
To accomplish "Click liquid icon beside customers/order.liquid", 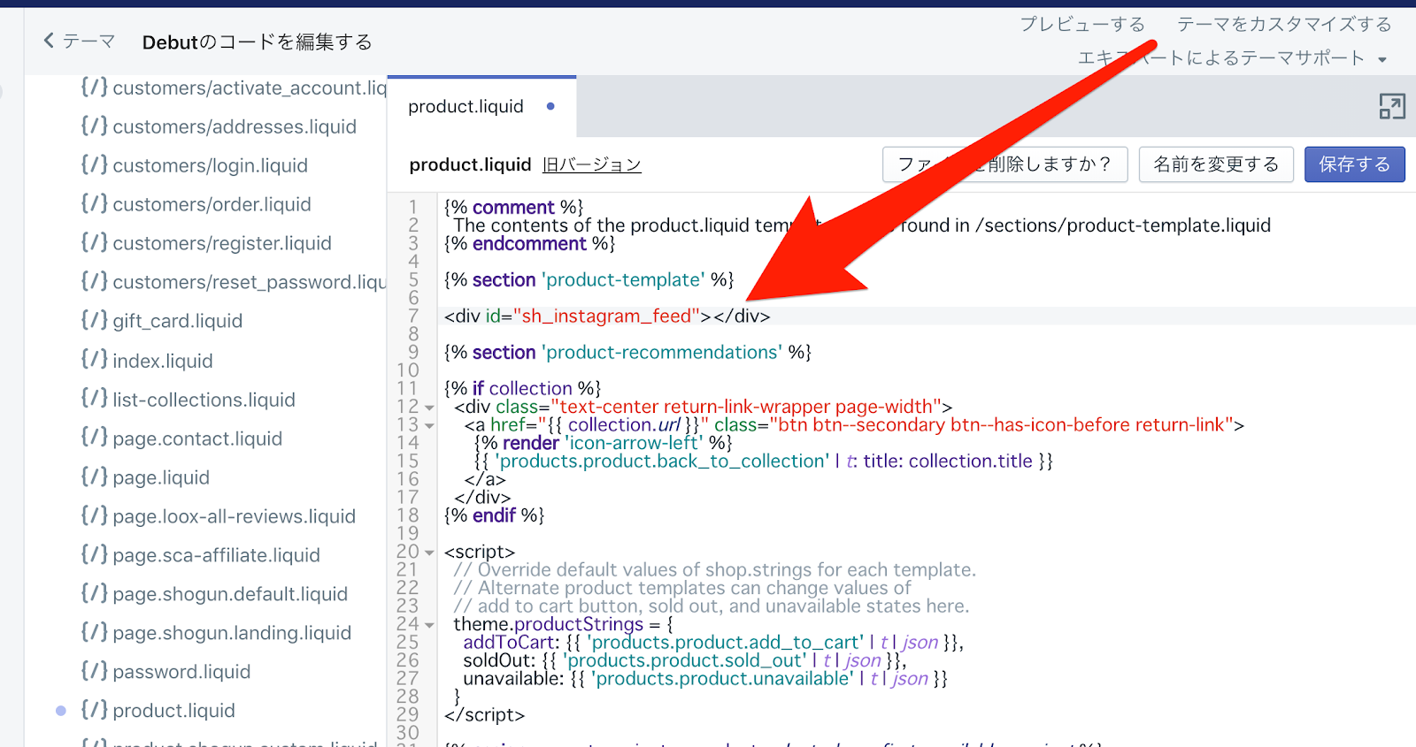I will pos(94,204).
